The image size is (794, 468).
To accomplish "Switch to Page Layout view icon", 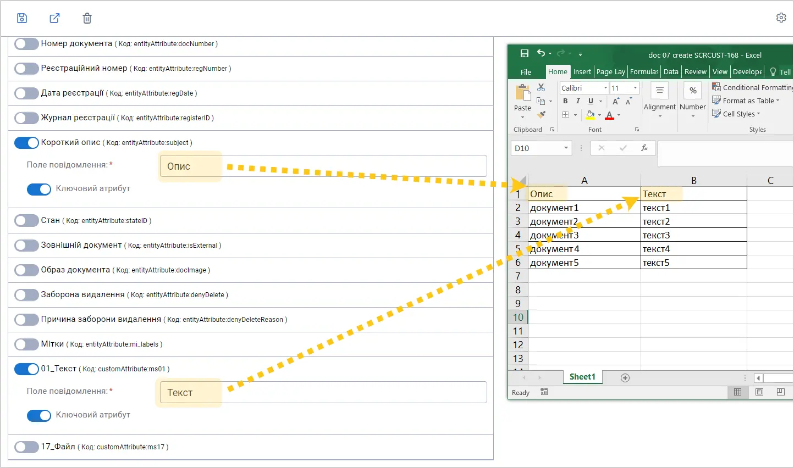I will (759, 392).
